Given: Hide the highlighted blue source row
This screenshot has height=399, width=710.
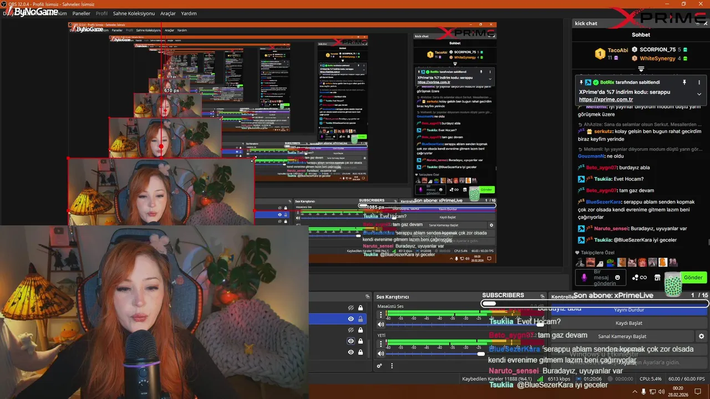Looking at the screenshot, I should [x=351, y=319].
